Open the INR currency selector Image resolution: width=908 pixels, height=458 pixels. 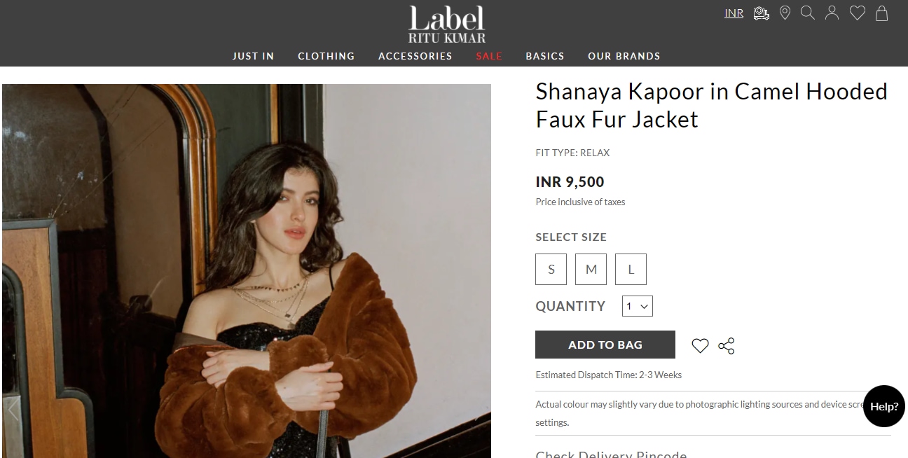[734, 13]
